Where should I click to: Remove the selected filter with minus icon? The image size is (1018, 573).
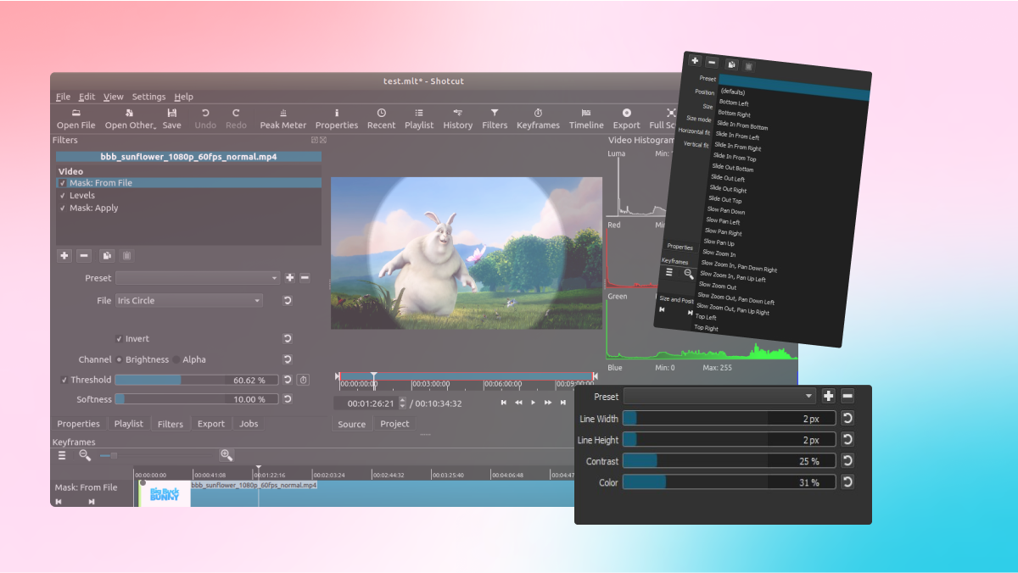(x=84, y=255)
